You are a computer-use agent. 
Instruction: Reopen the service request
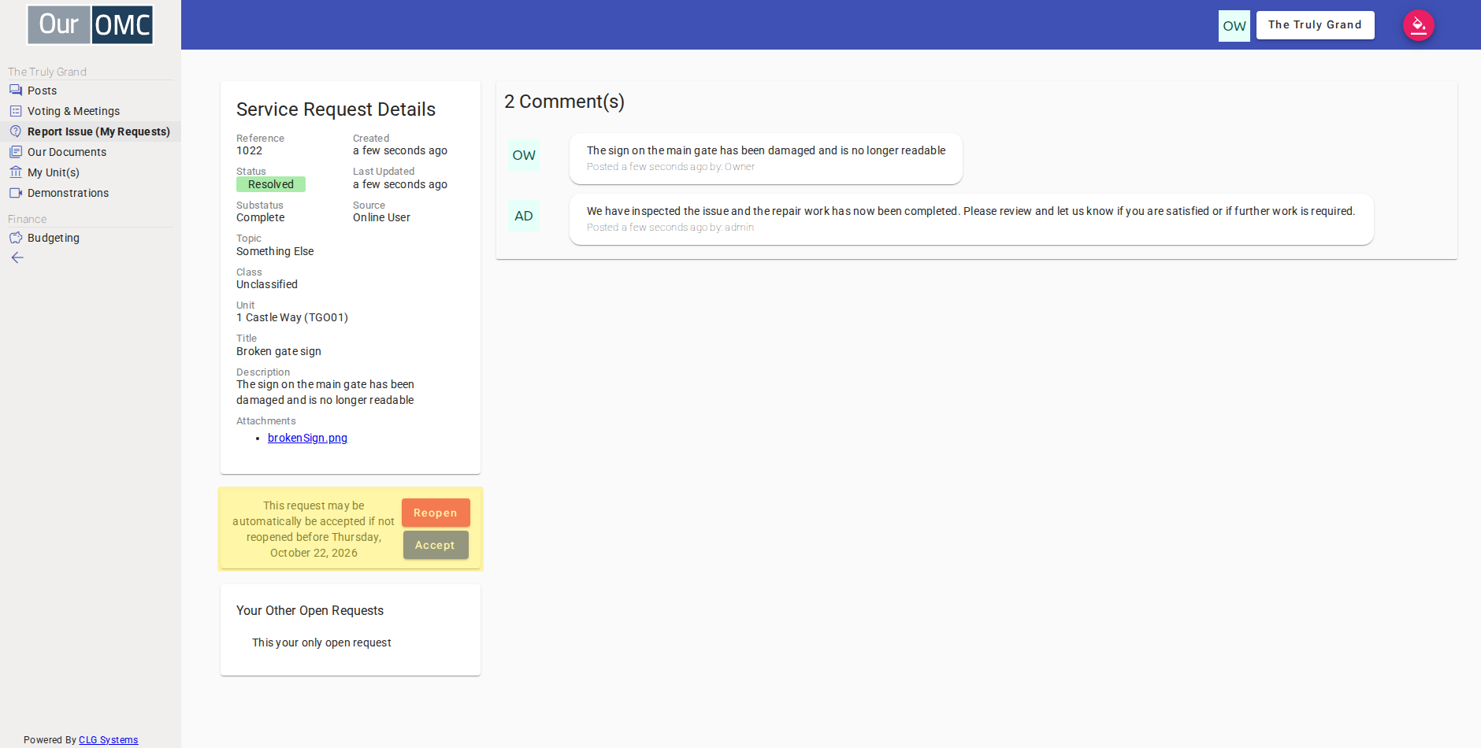(436, 513)
